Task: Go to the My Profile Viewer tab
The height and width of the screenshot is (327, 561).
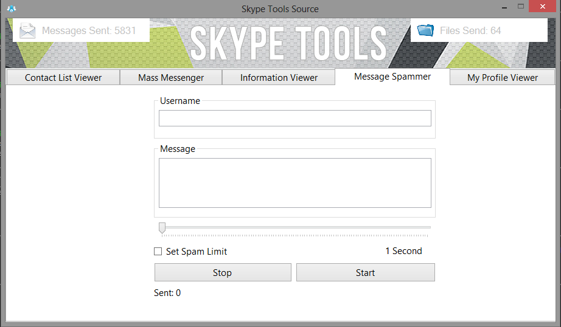Action: click(x=503, y=78)
